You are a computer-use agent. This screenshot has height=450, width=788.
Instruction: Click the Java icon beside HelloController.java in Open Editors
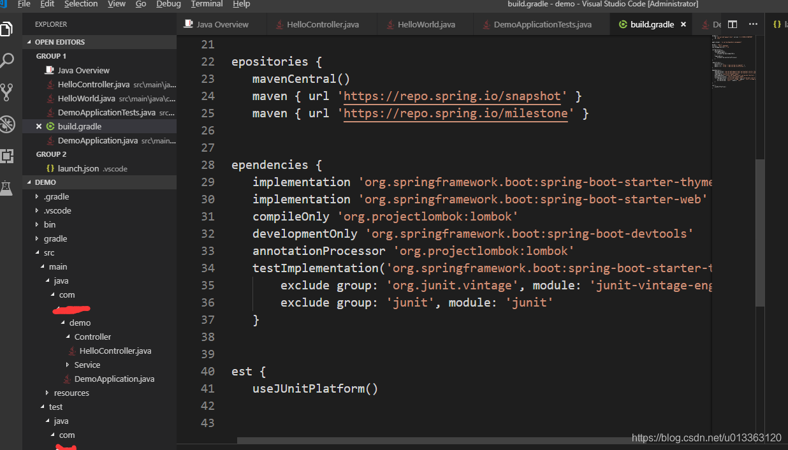(x=50, y=84)
